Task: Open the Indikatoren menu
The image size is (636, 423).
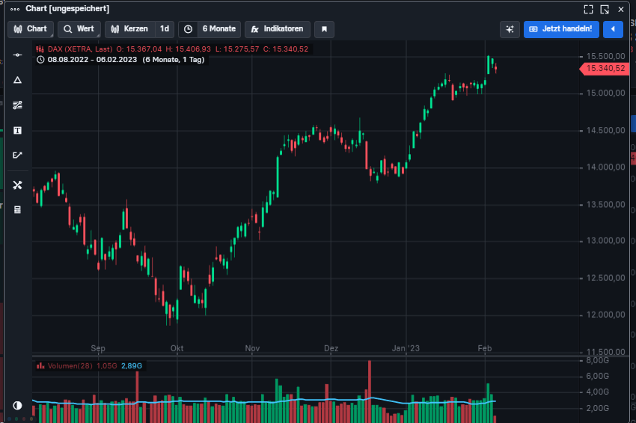Action: pos(278,29)
